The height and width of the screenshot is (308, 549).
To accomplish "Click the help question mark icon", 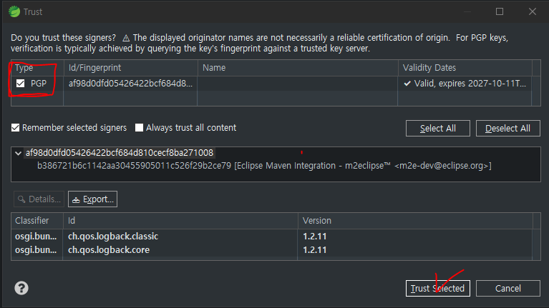I will click(21, 288).
